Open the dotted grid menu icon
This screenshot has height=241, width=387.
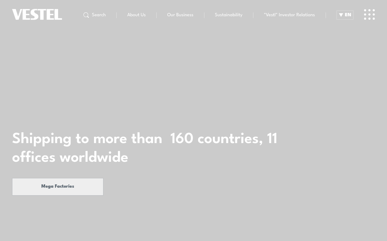[369, 14]
